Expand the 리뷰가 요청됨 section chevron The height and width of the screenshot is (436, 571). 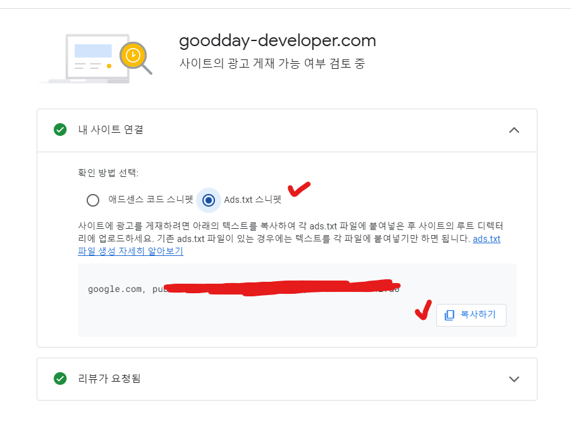click(x=514, y=379)
